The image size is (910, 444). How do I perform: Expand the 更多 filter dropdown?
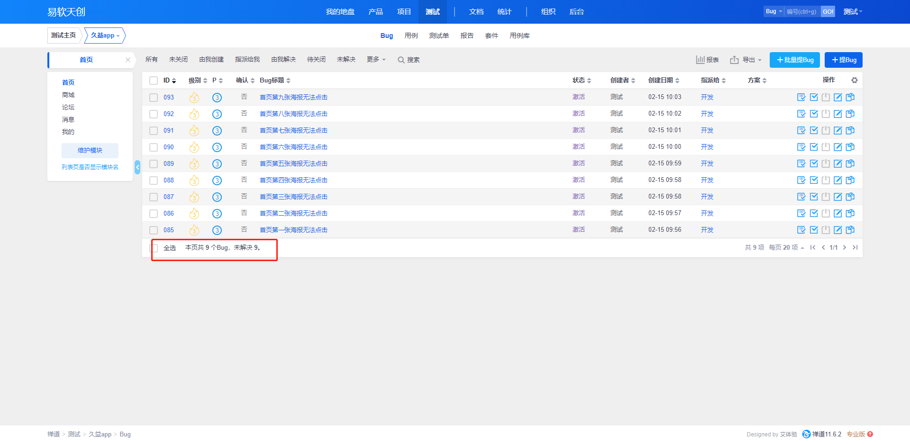tap(376, 59)
